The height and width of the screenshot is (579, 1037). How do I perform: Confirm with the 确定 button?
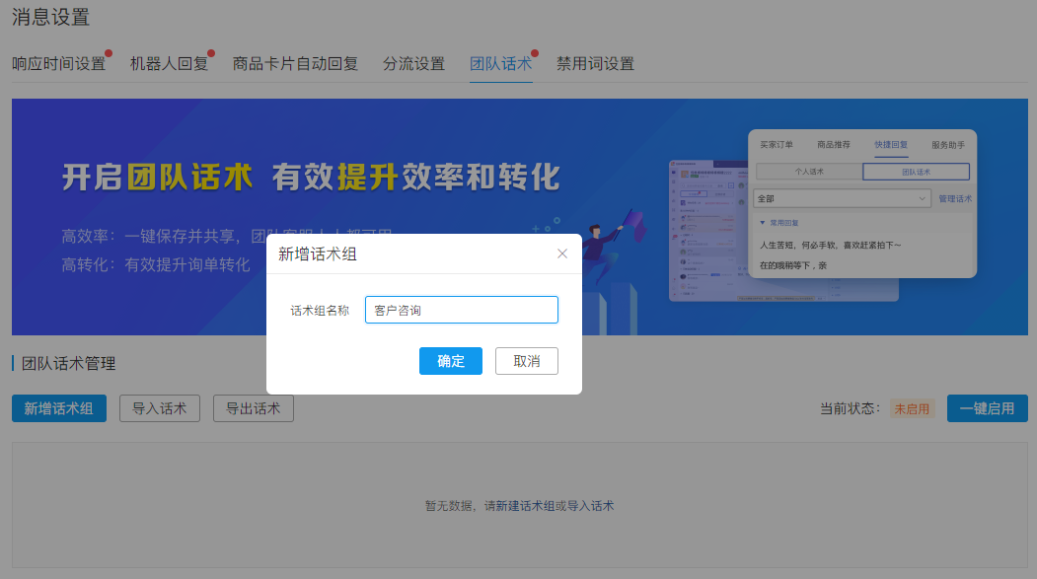click(x=450, y=361)
